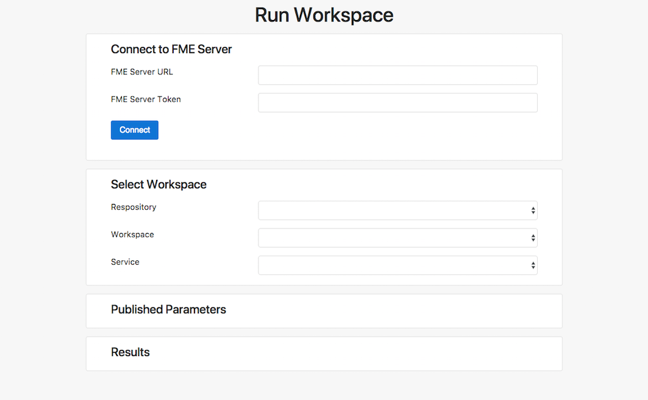Click the blue Connect button
648x400 pixels.
(134, 130)
